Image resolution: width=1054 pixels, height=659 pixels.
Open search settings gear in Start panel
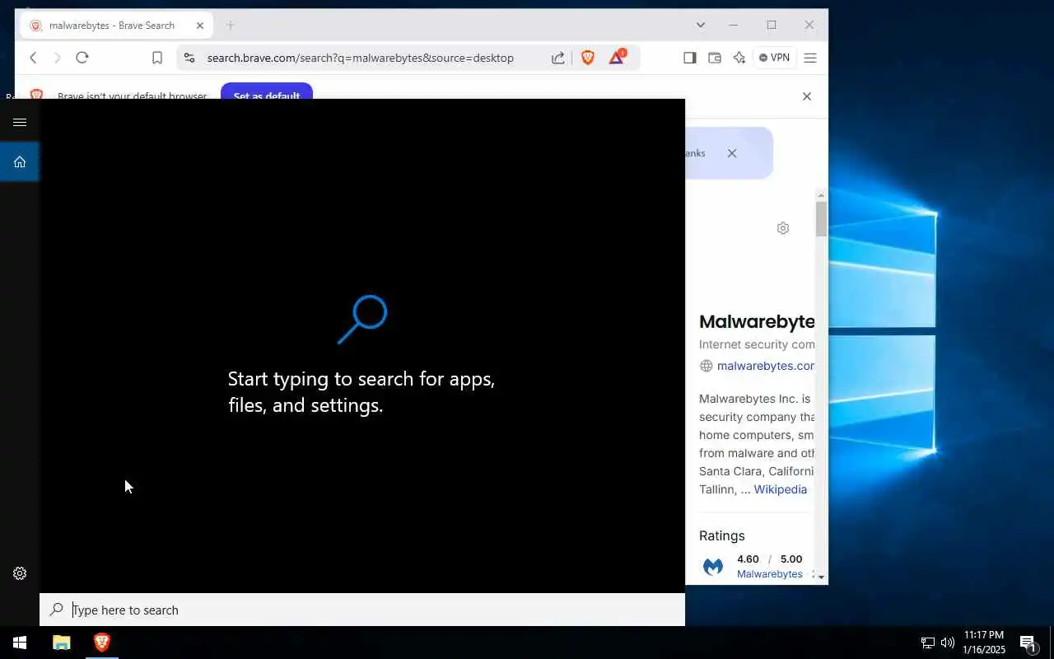click(20, 573)
